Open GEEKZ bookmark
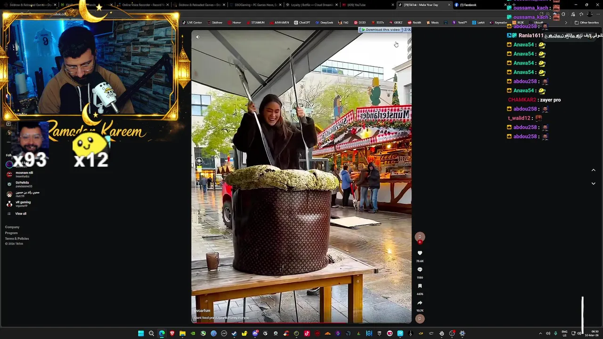This screenshot has height=339, width=603. tap(396, 23)
